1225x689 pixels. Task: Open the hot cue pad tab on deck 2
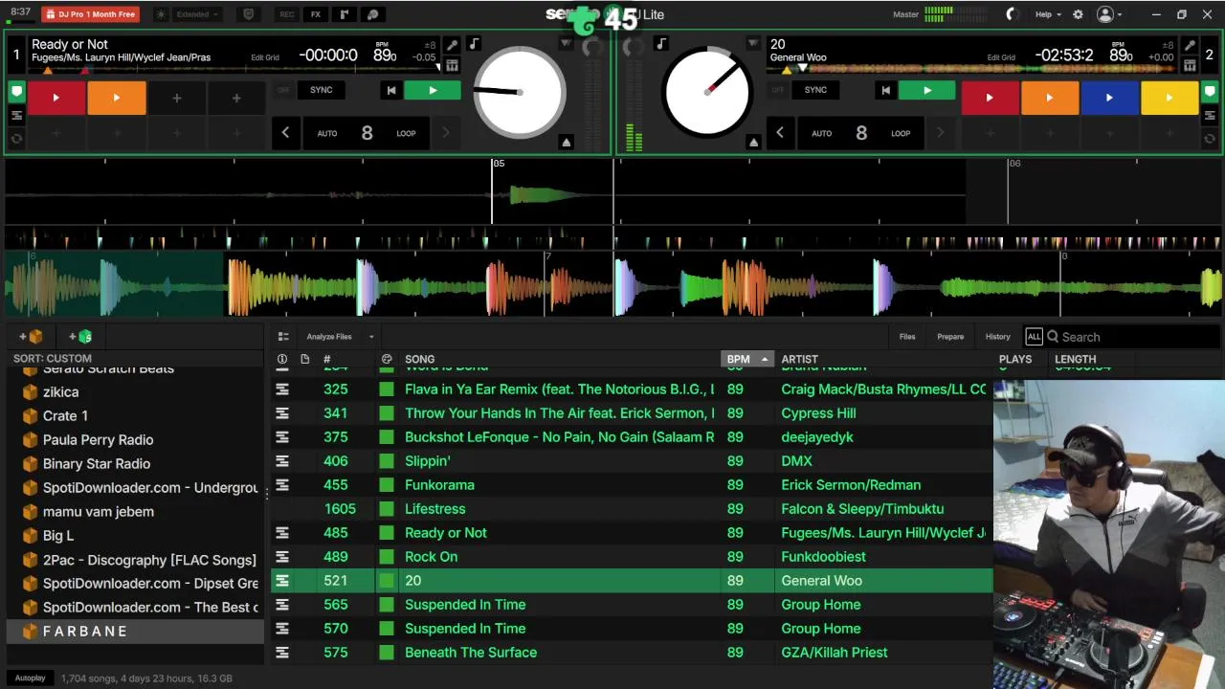1209,92
